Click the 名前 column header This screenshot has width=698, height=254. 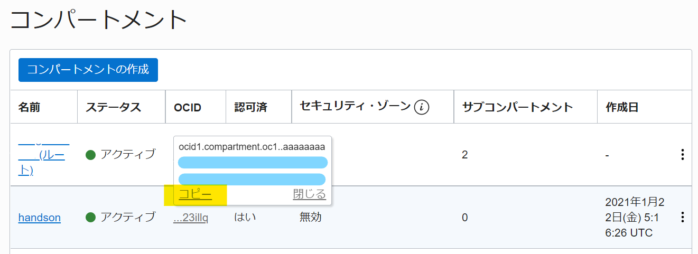pyautogui.click(x=29, y=107)
